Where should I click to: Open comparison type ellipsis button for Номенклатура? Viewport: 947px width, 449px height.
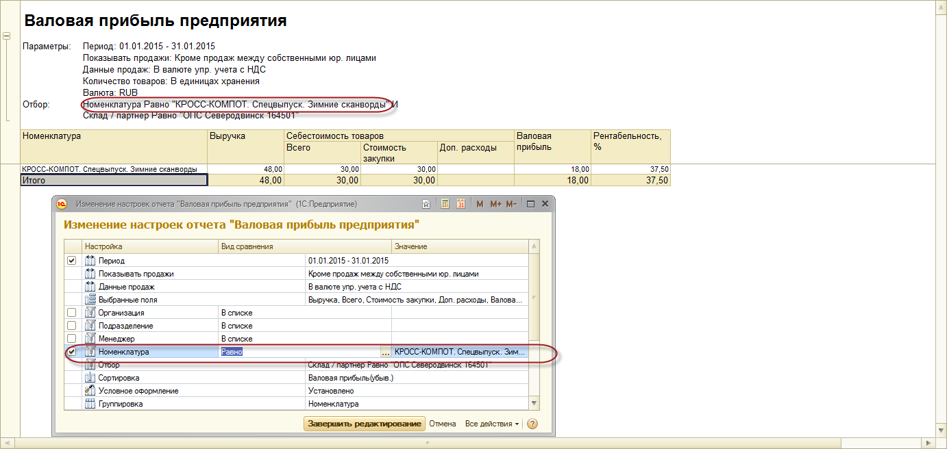386,352
